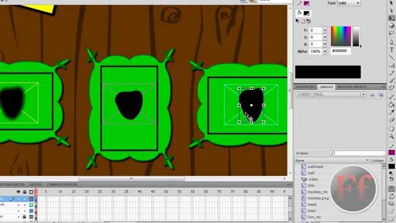Open the color Type Solid dropdown
Viewport: 396px width, 223px height.
pyautogui.click(x=349, y=2)
